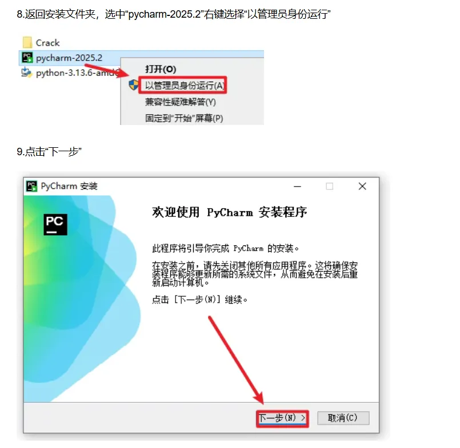Close the PyCharm installer window
This screenshot has width=460, height=448.
(x=362, y=187)
